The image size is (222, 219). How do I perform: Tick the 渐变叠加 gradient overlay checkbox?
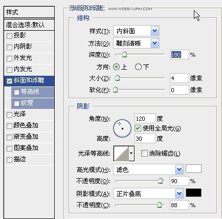pyautogui.click(x=9, y=137)
